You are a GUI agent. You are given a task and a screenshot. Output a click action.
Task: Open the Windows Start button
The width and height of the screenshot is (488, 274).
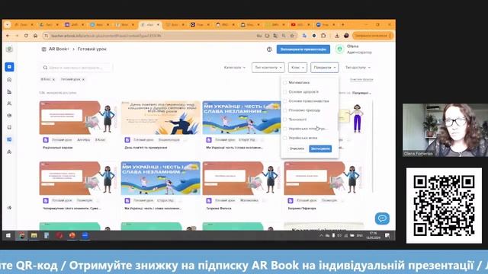8,235
